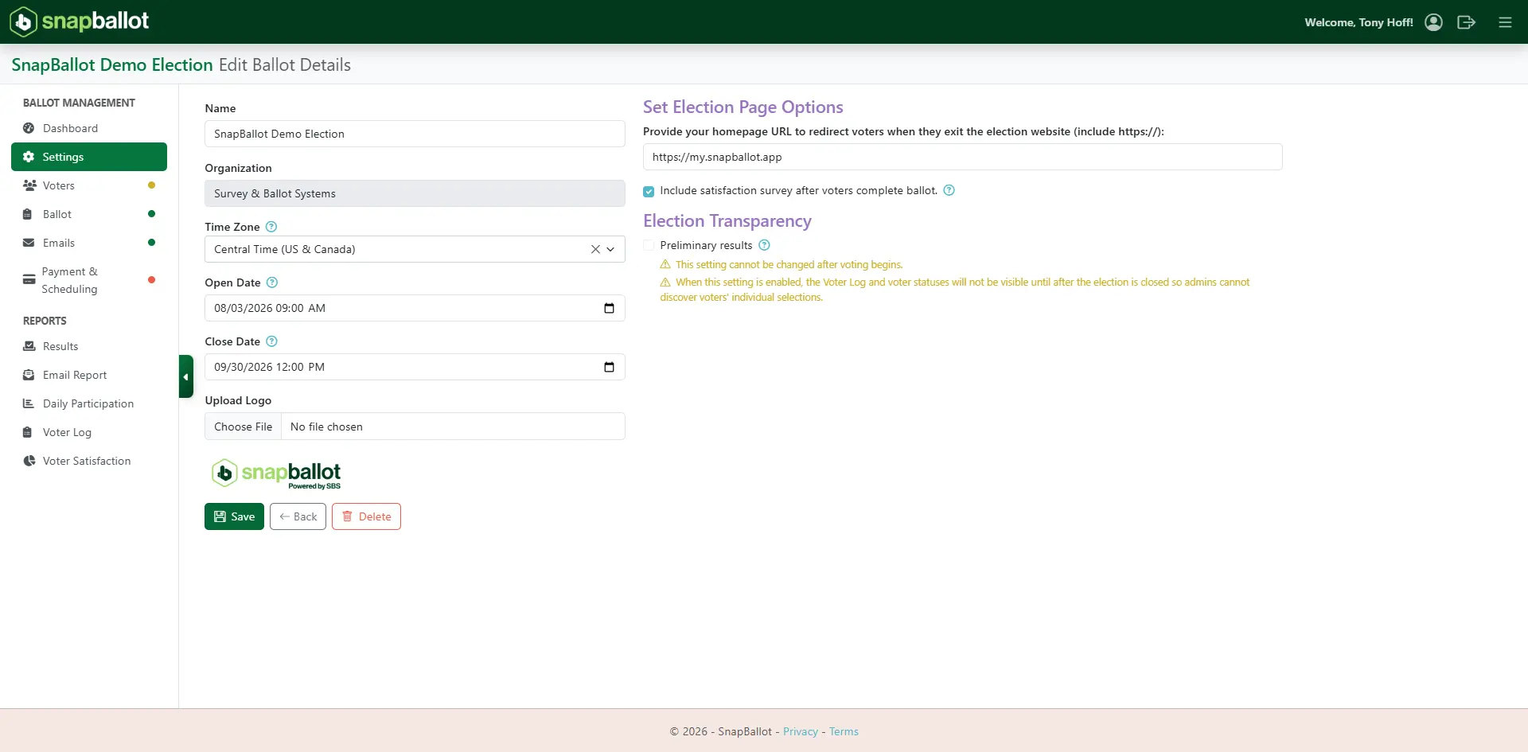Enable the Preliminary results checkbox
Viewport: 1528px width, 752px height.
click(x=649, y=245)
